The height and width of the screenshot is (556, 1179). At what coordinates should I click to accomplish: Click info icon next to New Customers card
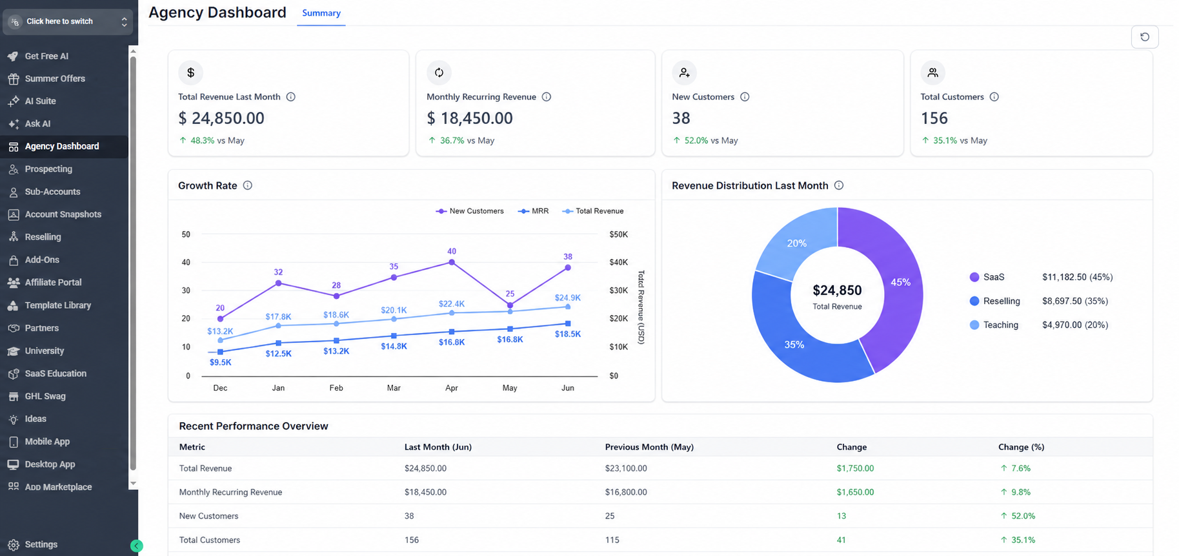point(745,97)
